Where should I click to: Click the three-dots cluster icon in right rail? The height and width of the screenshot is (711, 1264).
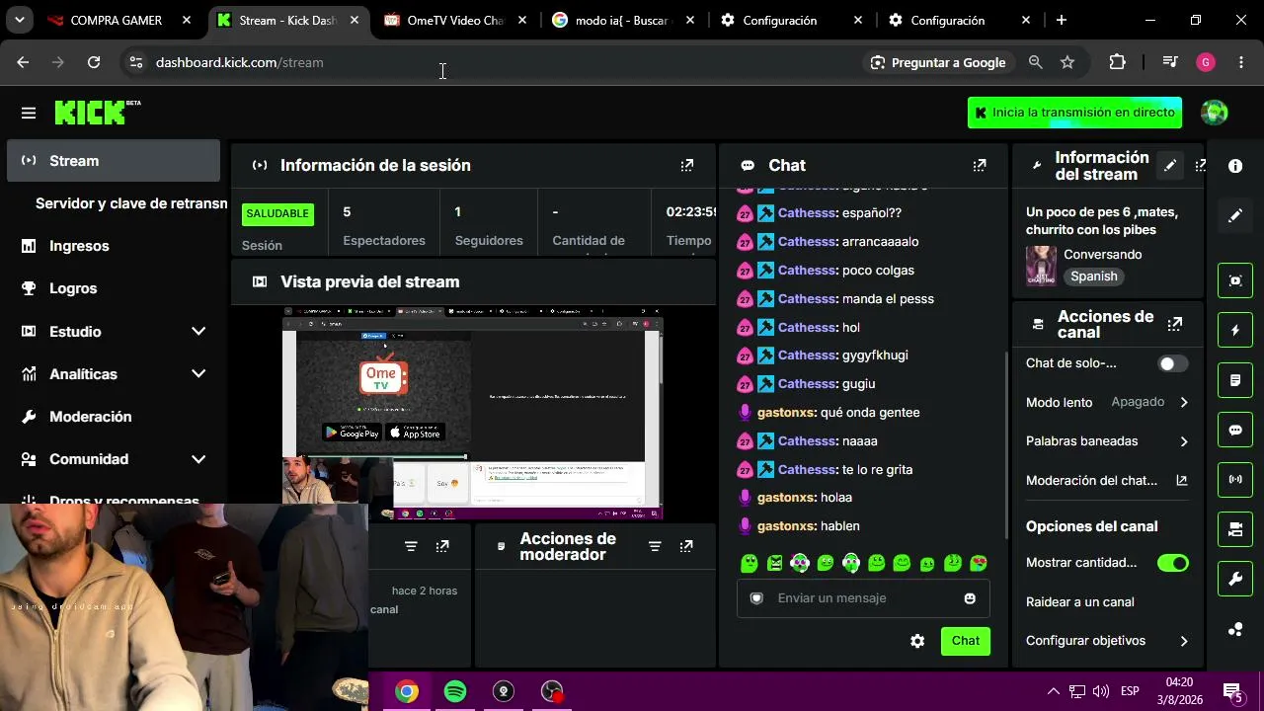click(x=1235, y=629)
